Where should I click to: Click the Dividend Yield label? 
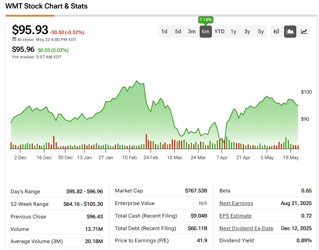pyautogui.click(x=237, y=241)
